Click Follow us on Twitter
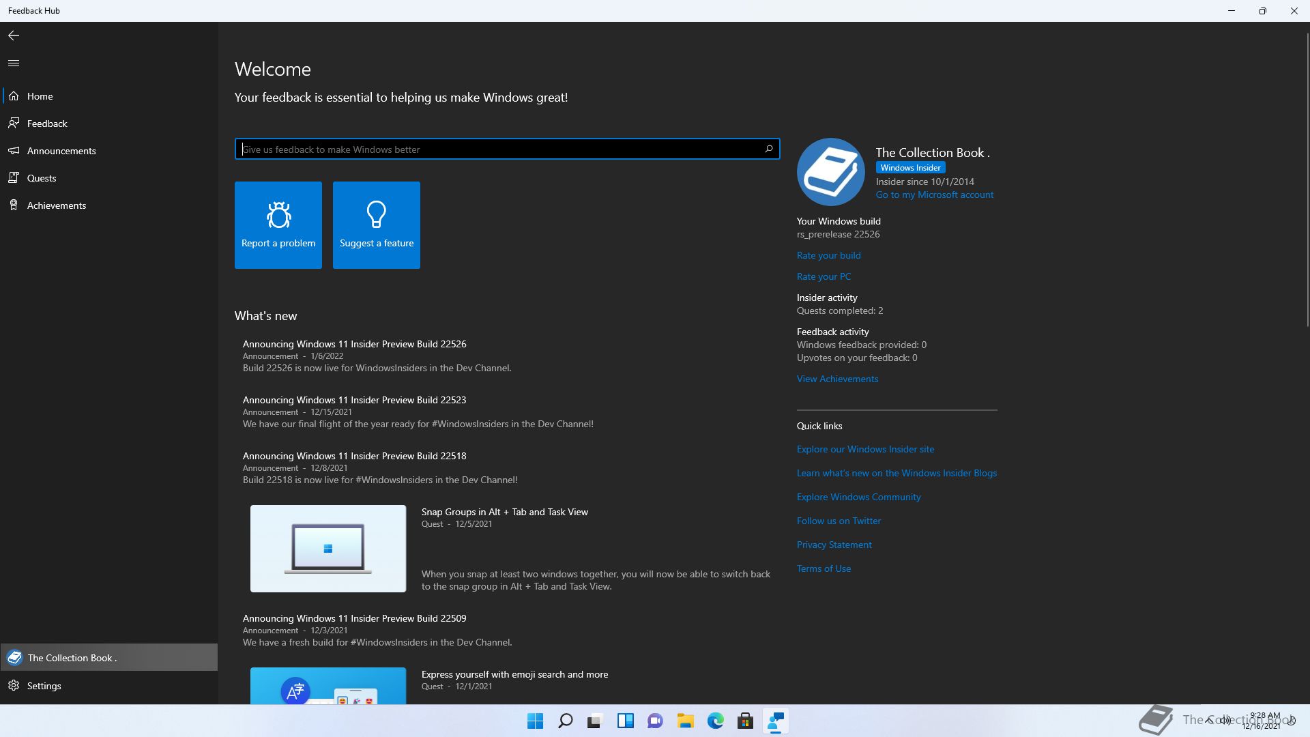Viewport: 1310px width, 737px height. 839,521
